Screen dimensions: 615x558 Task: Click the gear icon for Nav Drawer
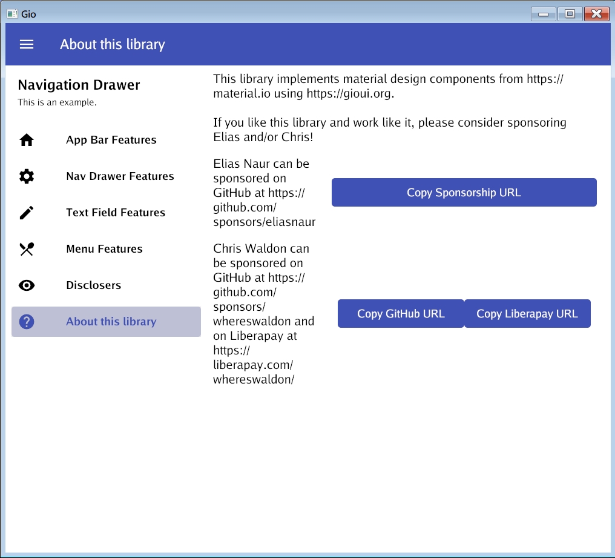[27, 176]
